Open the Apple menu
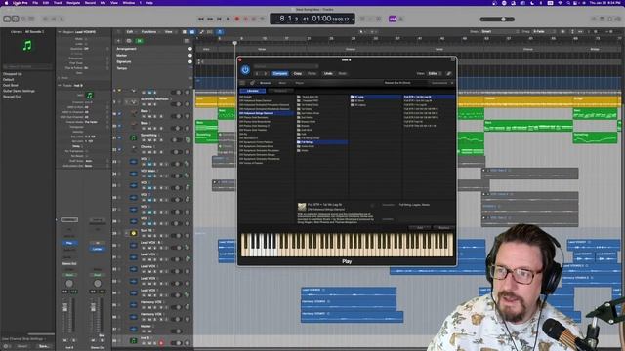This screenshot has height=351, width=625. coord(6,3)
